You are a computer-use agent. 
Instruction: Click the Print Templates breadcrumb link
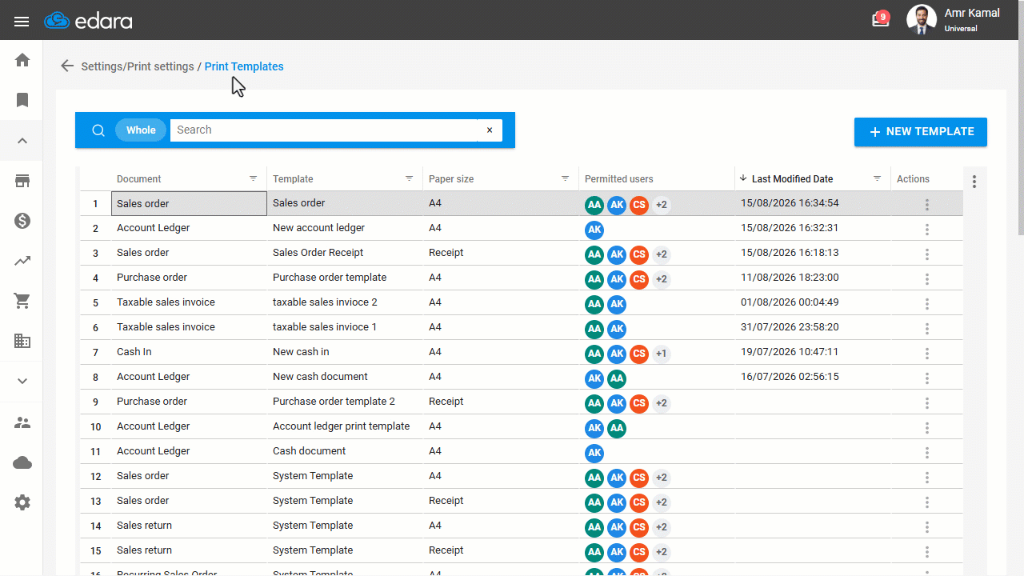coord(244,66)
